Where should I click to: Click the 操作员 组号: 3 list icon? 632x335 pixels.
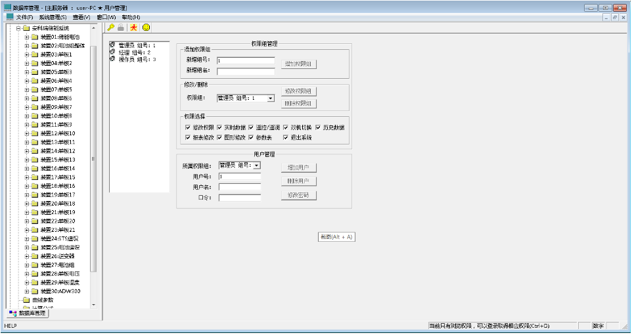tap(112, 59)
